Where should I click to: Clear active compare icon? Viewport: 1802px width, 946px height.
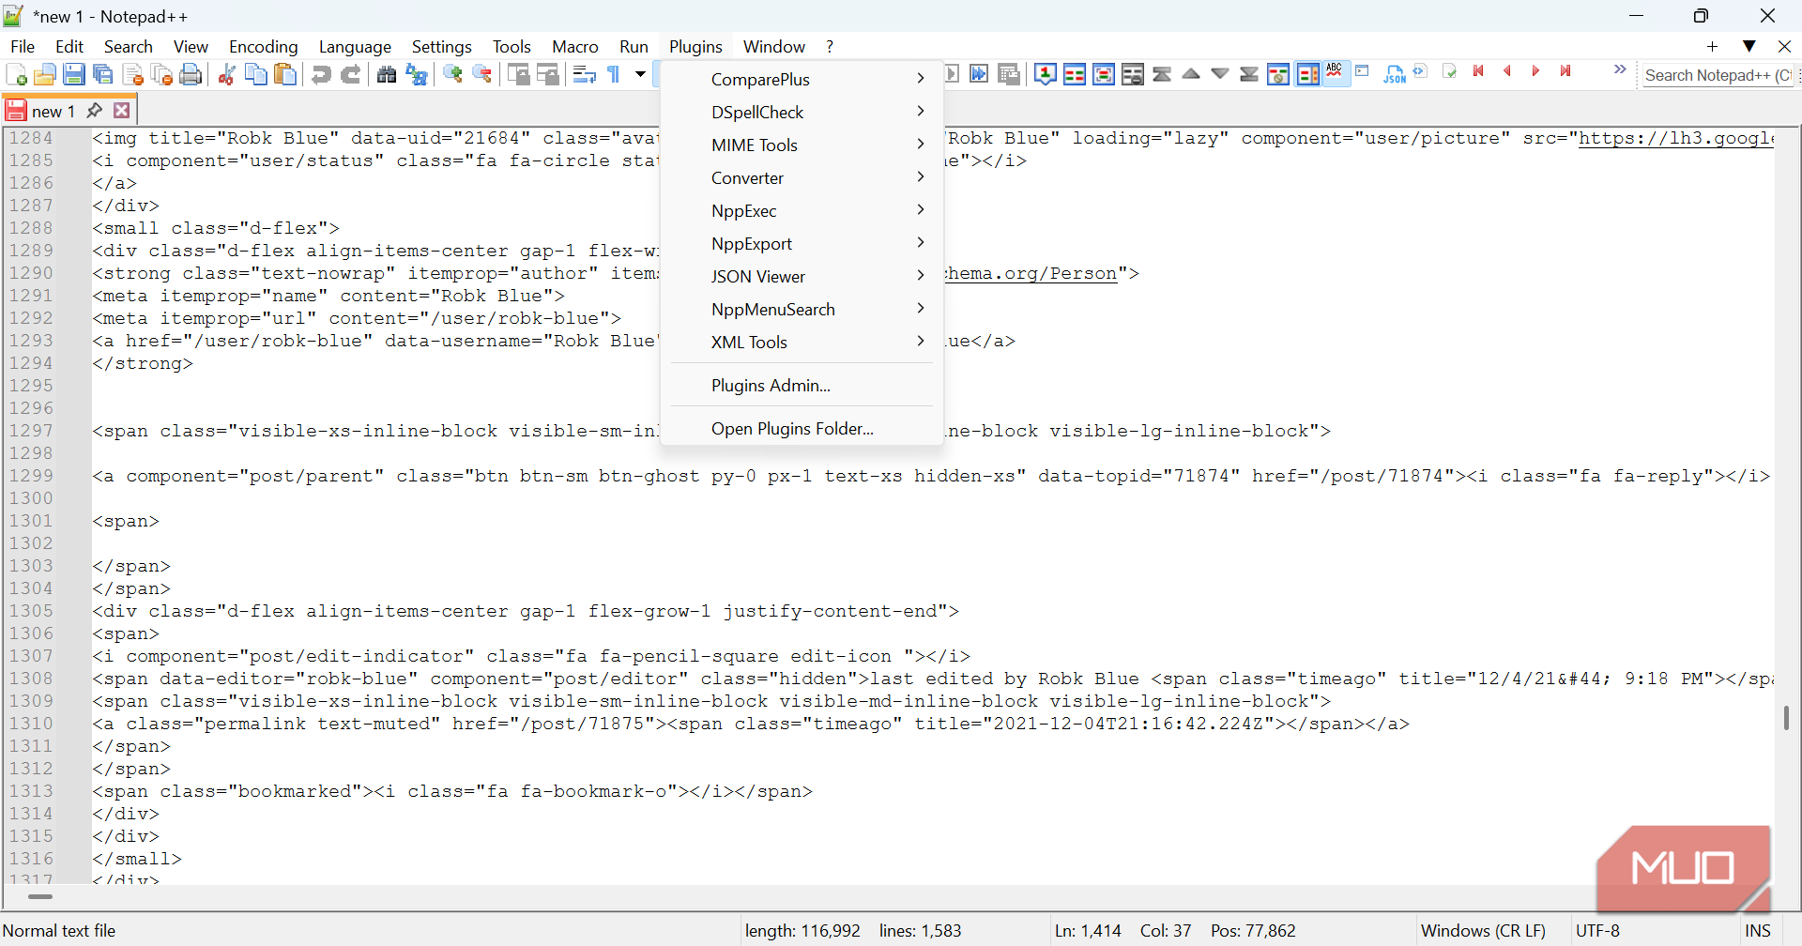point(1133,74)
